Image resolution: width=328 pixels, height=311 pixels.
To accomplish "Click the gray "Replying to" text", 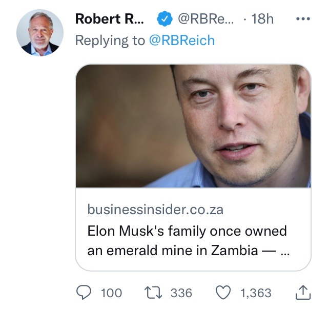I will coord(110,40).
